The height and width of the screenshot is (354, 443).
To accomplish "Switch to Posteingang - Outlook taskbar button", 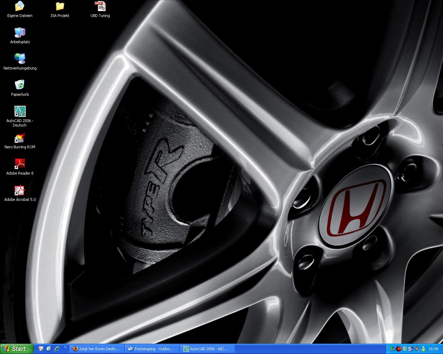I will coord(152,349).
